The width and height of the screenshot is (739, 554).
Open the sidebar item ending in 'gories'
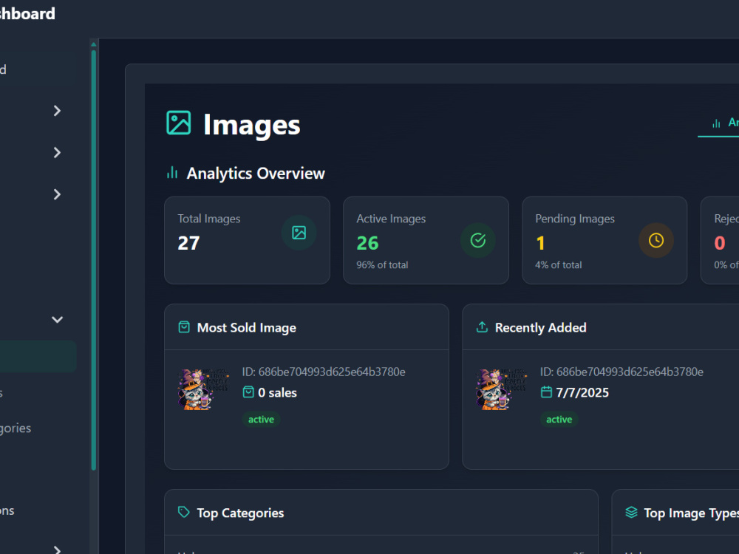[x=16, y=428]
